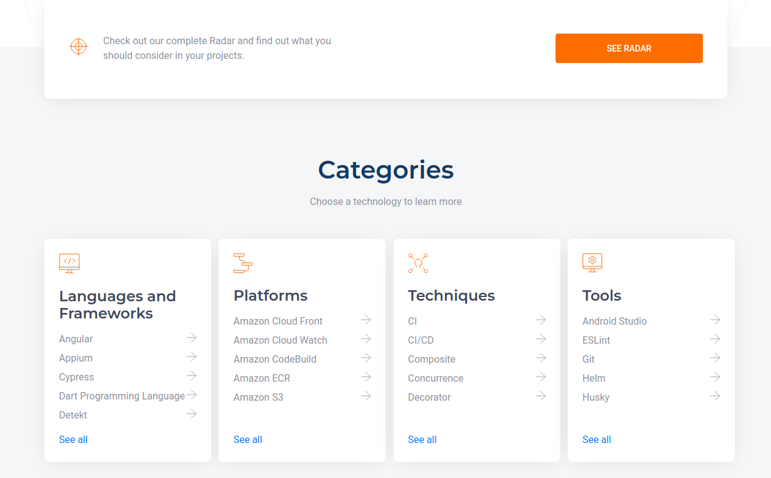This screenshot has width=771, height=478.
Task: Click the Tools gear monitor icon
Action: 592,263
